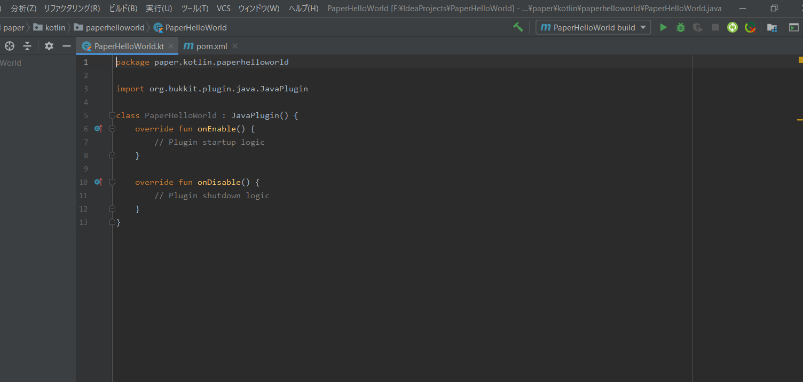Click the Run with Coverage icon
Image resolution: width=803 pixels, height=382 pixels.
pyautogui.click(x=698, y=27)
